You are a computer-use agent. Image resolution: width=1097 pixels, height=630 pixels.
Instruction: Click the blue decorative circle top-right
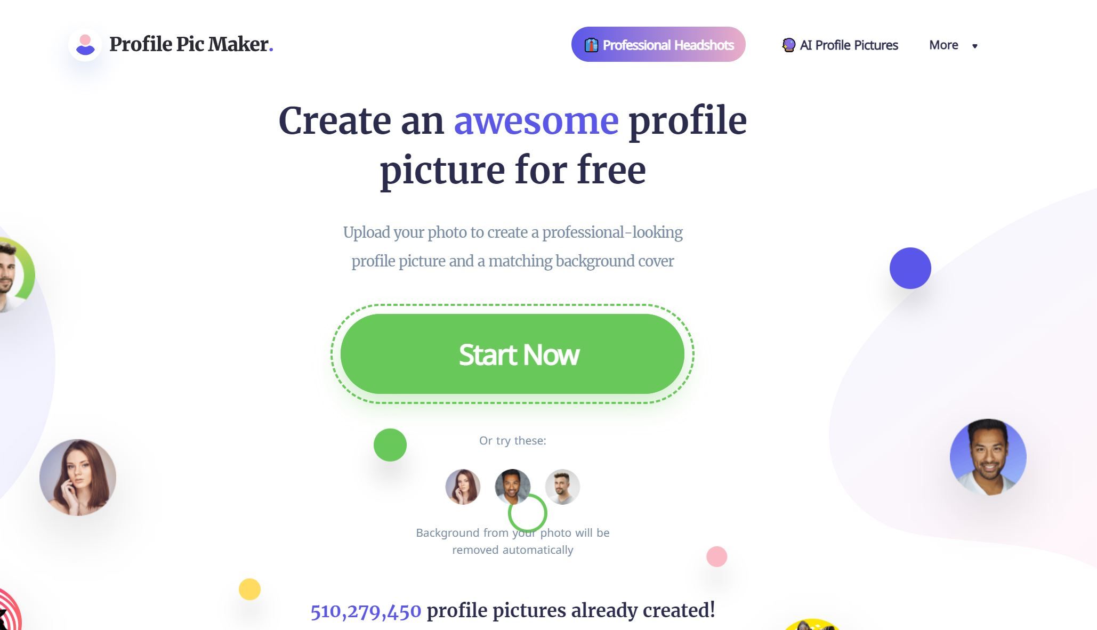pos(910,267)
